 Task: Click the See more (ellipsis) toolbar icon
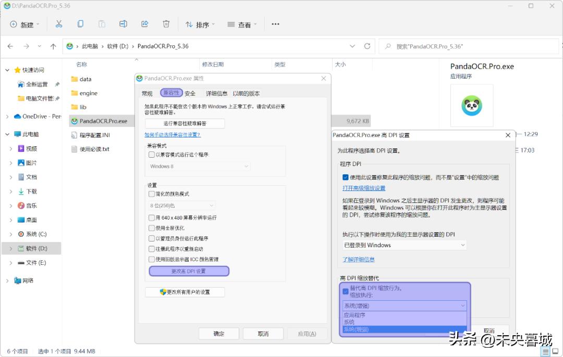(x=275, y=23)
